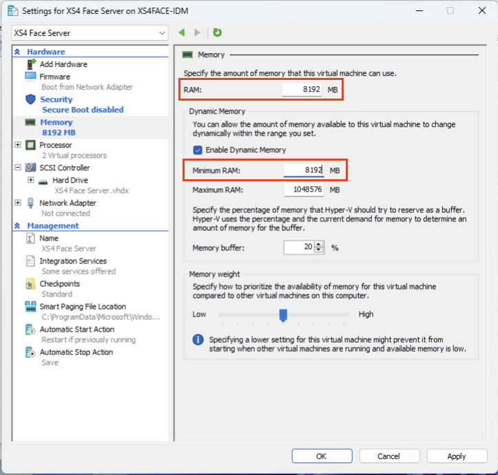Select Add Hardware in the tree

[x=63, y=64]
